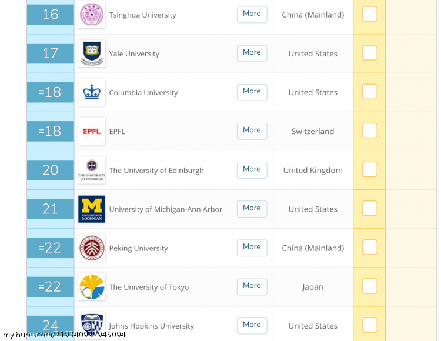
Task: Click the University of Tokyo ginkgo logo
Action: coord(91,287)
